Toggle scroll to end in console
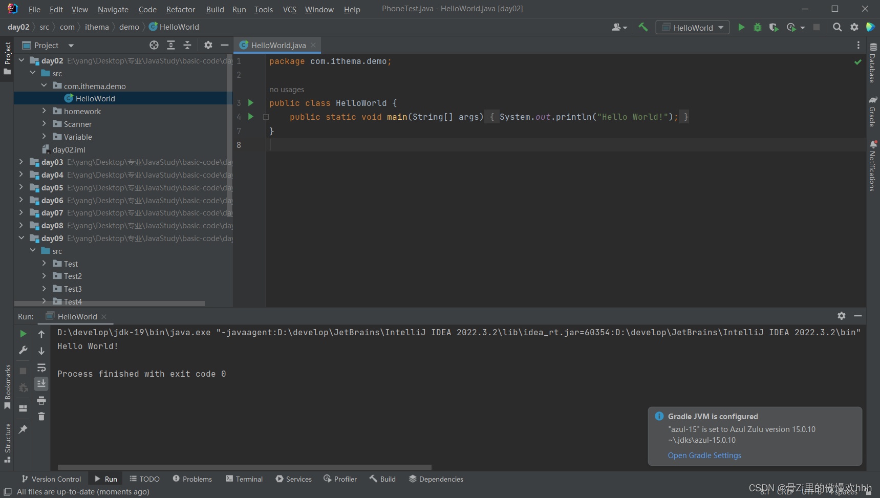880x498 pixels. tap(41, 383)
